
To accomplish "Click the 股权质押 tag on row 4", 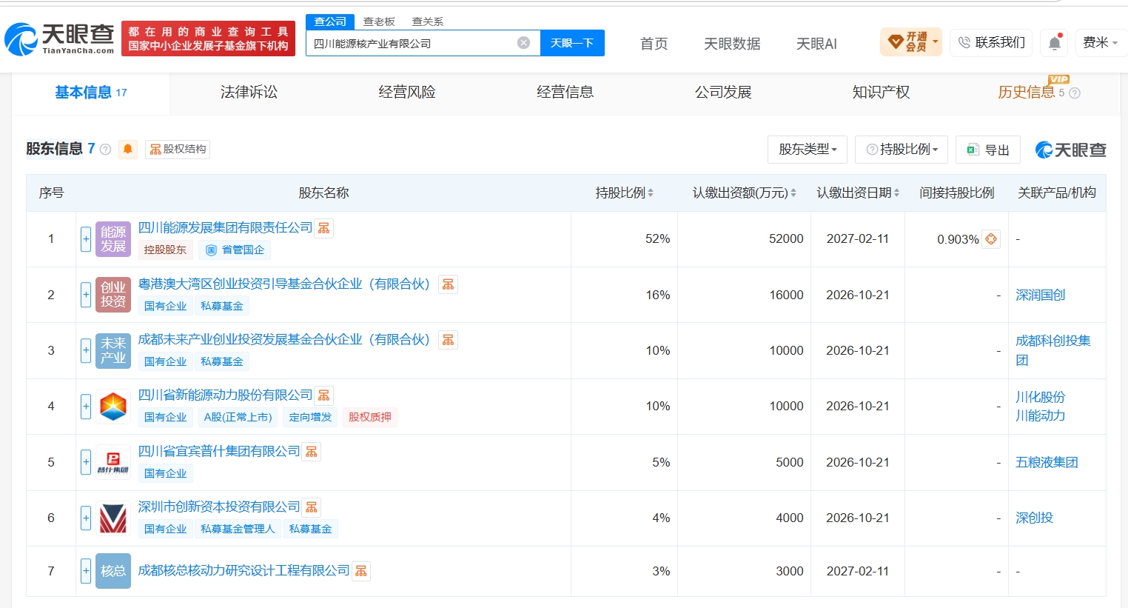I will tap(370, 418).
